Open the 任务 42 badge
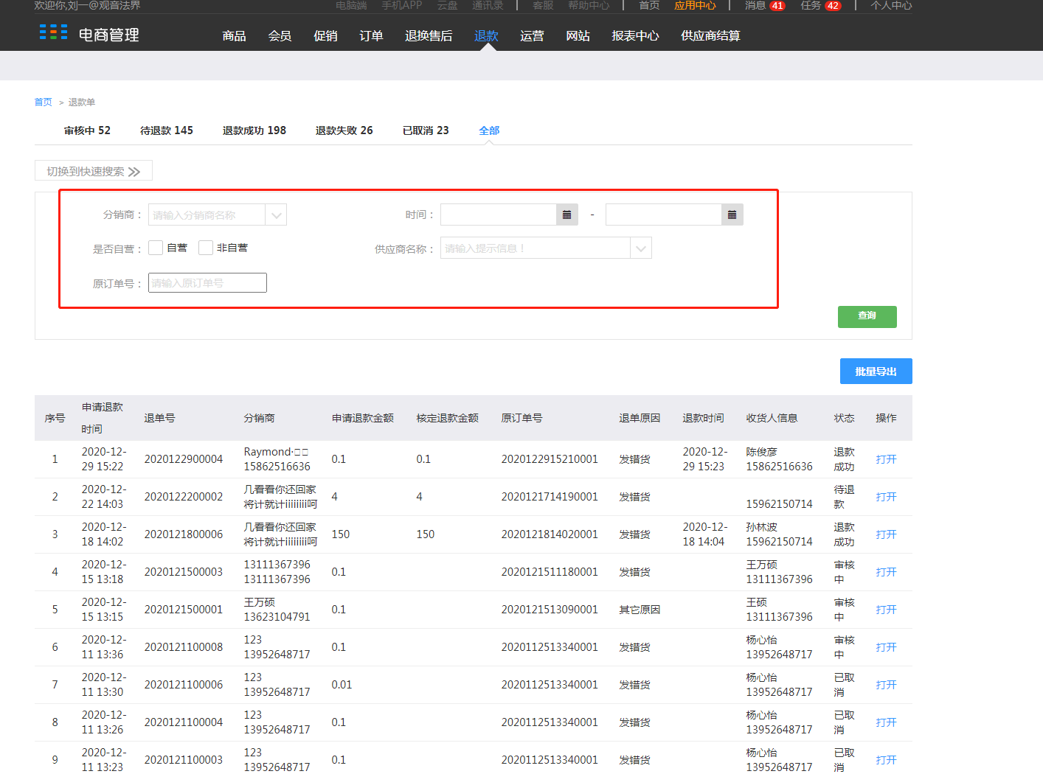The height and width of the screenshot is (774, 1043). tap(833, 6)
